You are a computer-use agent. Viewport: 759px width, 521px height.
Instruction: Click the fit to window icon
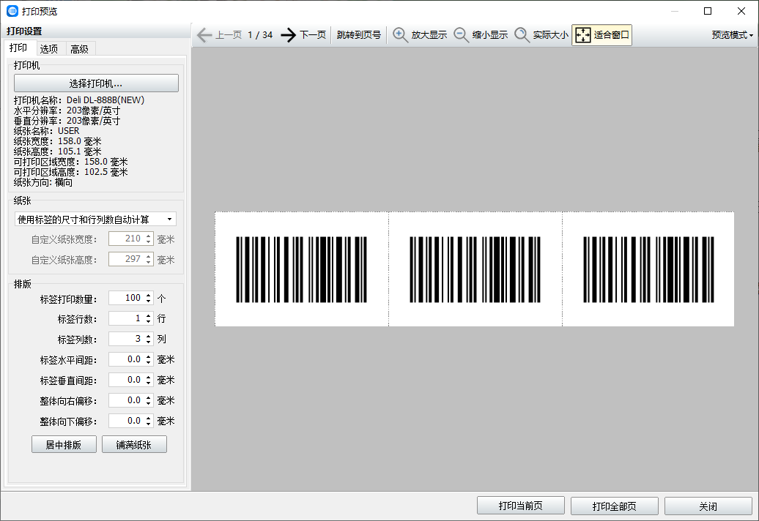click(x=583, y=35)
